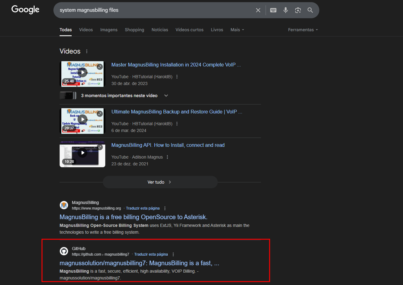The height and width of the screenshot is (285, 403).
Task: Open search by image camera icon
Action: pos(298,10)
